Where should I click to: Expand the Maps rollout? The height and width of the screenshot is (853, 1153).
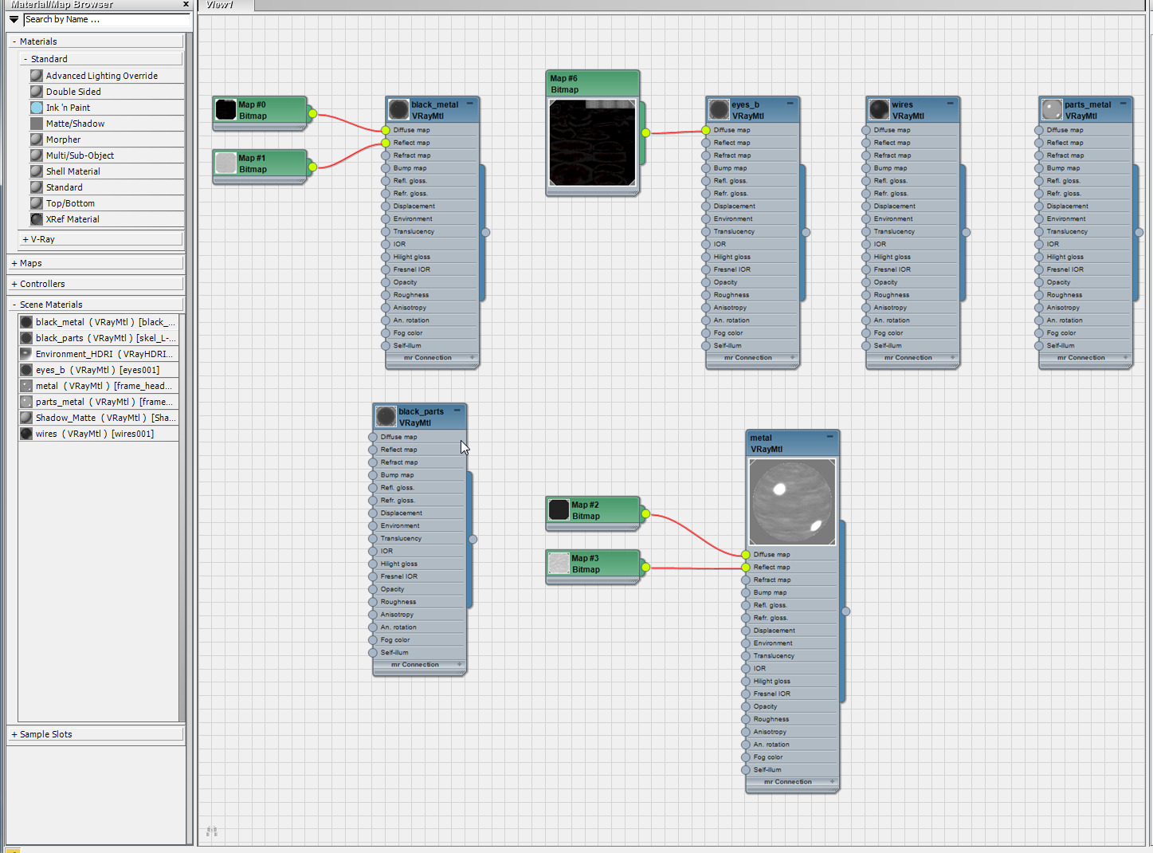[x=14, y=263]
